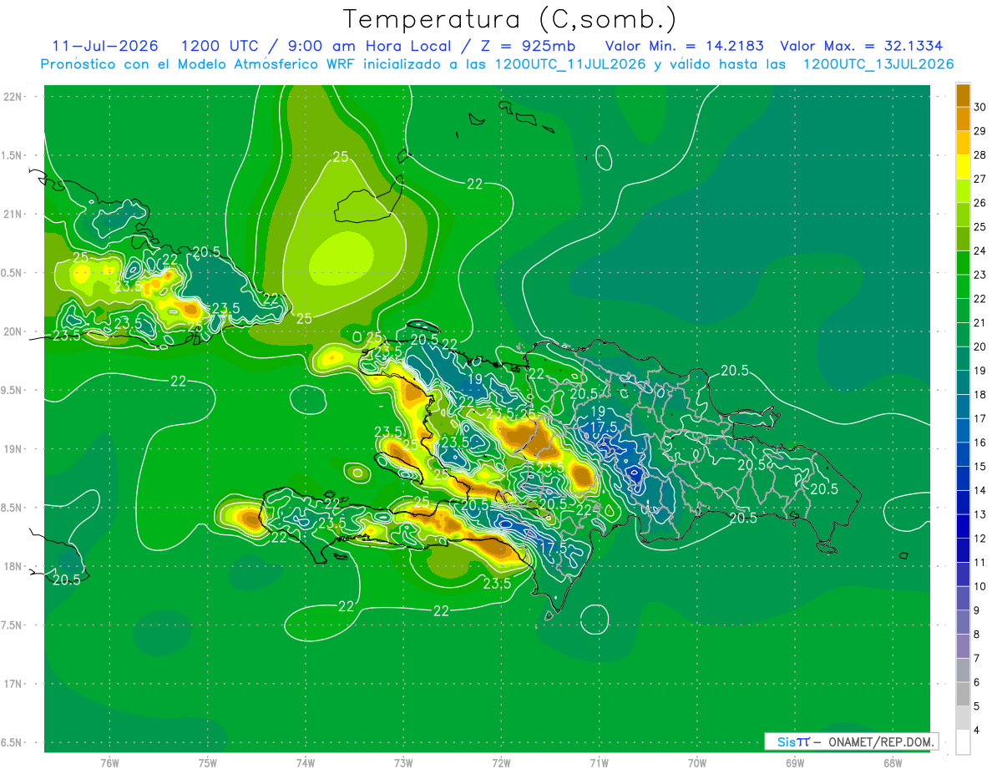Click the "75W" longitude axis label
This screenshot has height=774, width=1002.
208,762
